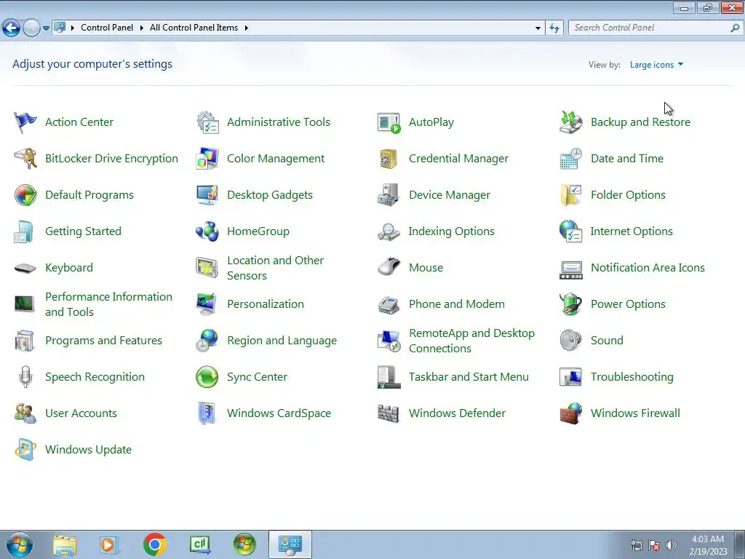Click the Mouse icon
The height and width of the screenshot is (559, 745).
(x=389, y=267)
